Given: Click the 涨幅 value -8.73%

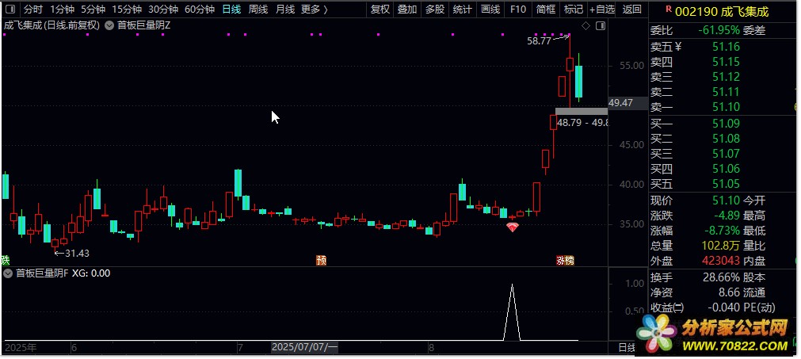Looking at the screenshot, I should [x=720, y=231].
